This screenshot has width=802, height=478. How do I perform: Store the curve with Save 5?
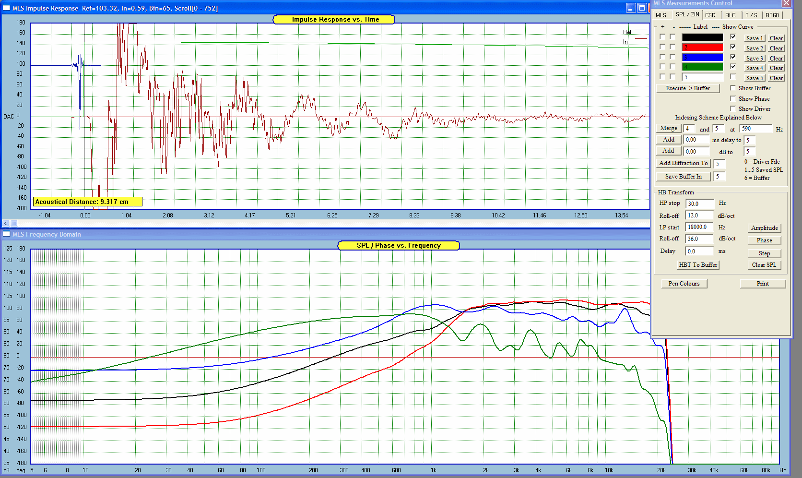tap(755, 78)
